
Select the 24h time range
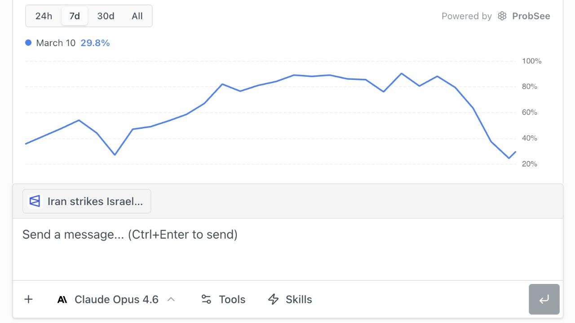click(x=44, y=16)
